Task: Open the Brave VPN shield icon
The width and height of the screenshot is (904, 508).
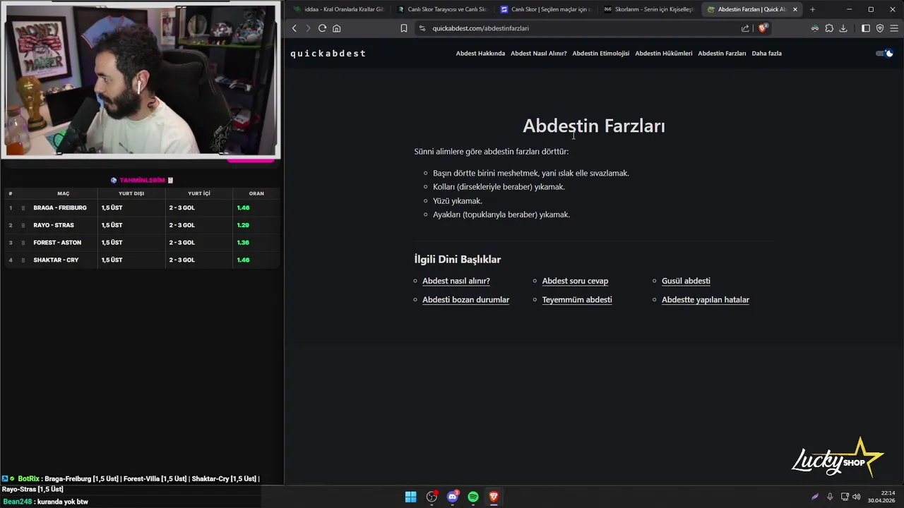Action: (880, 28)
